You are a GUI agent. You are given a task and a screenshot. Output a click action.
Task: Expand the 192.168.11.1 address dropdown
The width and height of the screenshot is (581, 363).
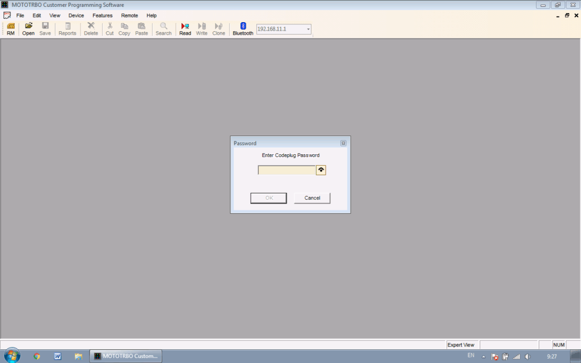tap(308, 29)
